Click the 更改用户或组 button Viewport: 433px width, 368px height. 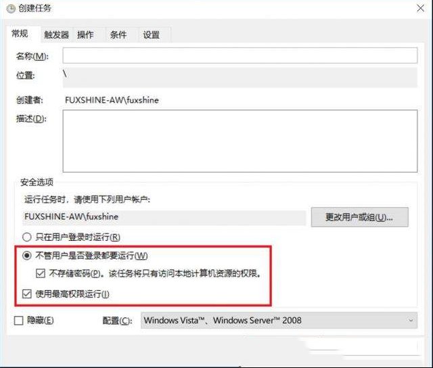coord(359,217)
